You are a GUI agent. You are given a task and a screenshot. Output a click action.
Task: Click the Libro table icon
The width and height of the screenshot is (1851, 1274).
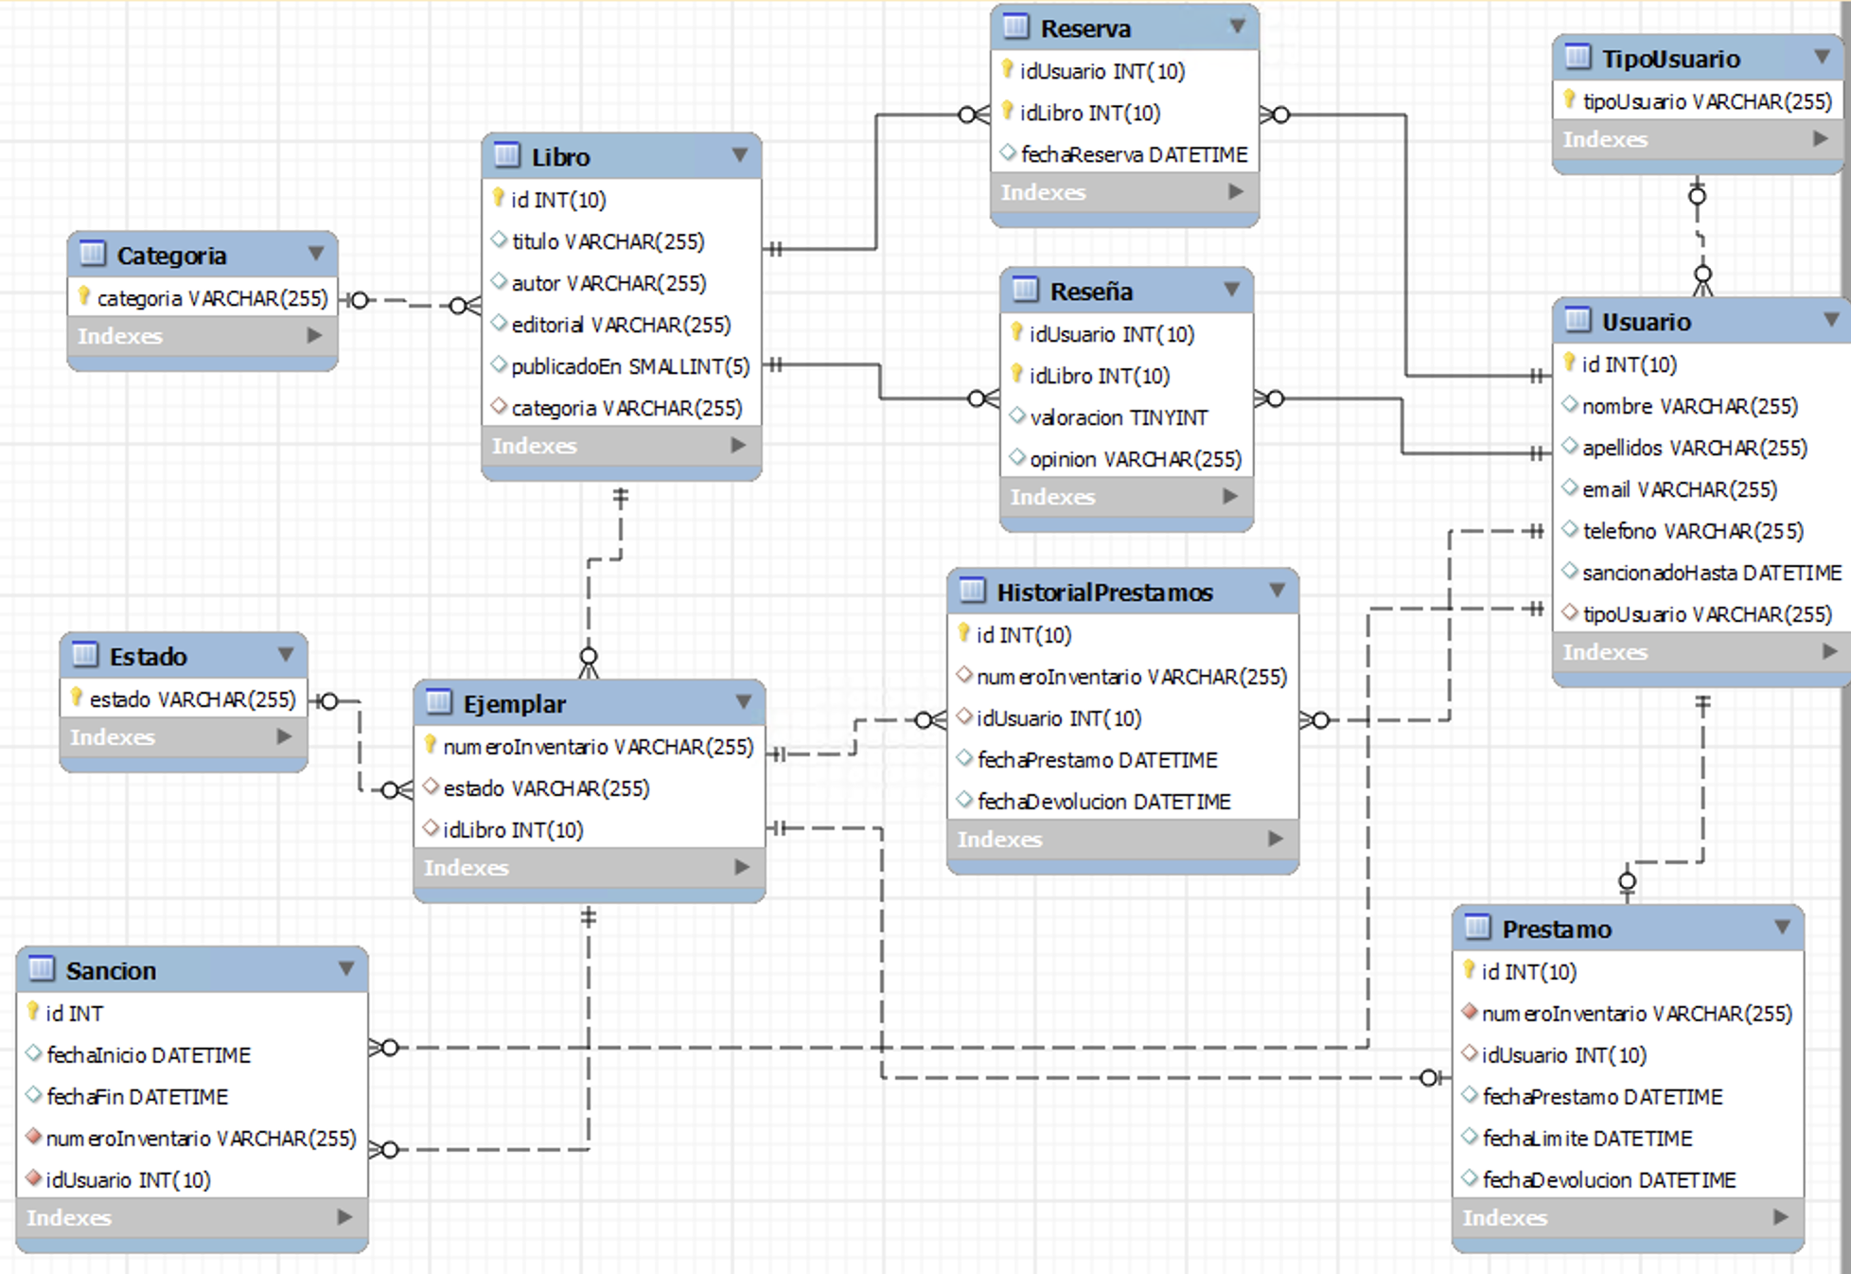click(507, 155)
